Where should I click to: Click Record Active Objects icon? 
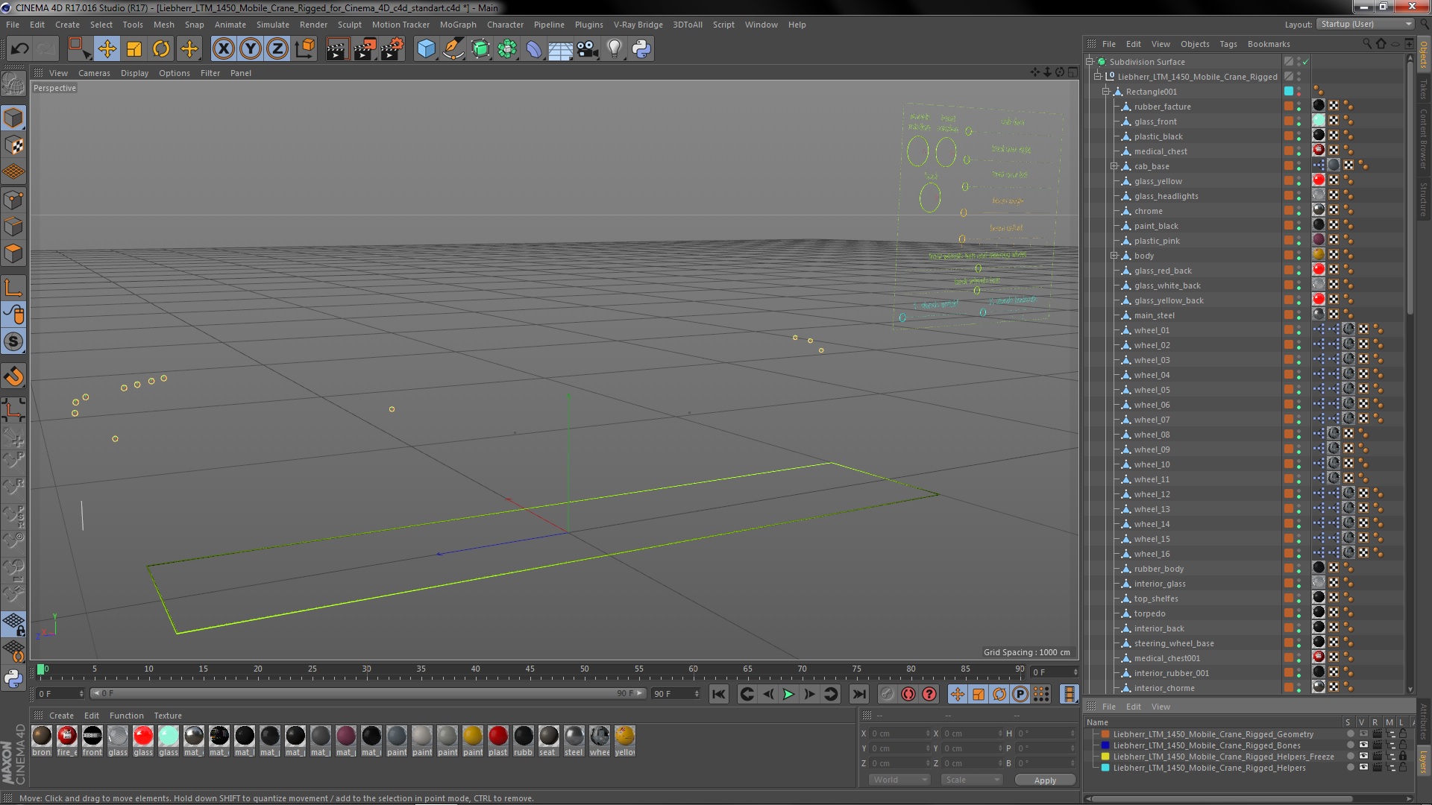point(887,695)
